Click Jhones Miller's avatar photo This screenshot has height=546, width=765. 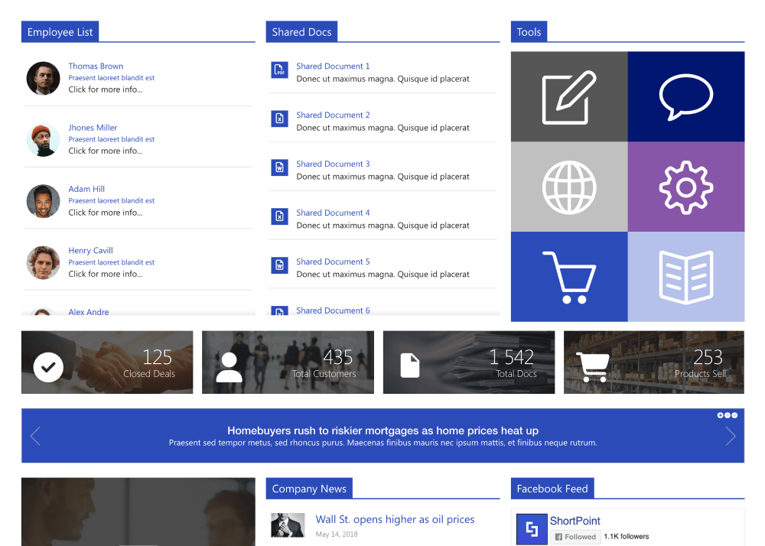point(43,139)
